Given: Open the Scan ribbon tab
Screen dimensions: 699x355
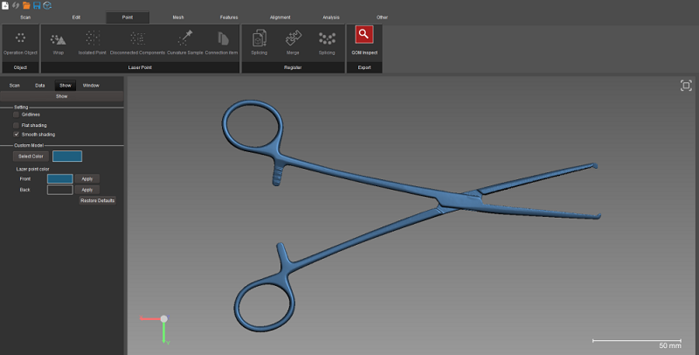Looking at the screenshot, I should 25,17.
